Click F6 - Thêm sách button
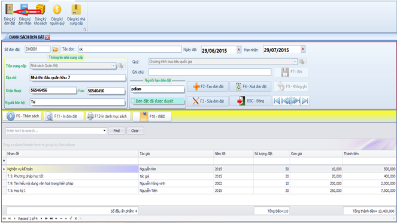397x223 pixels. (x=22, y=116)
